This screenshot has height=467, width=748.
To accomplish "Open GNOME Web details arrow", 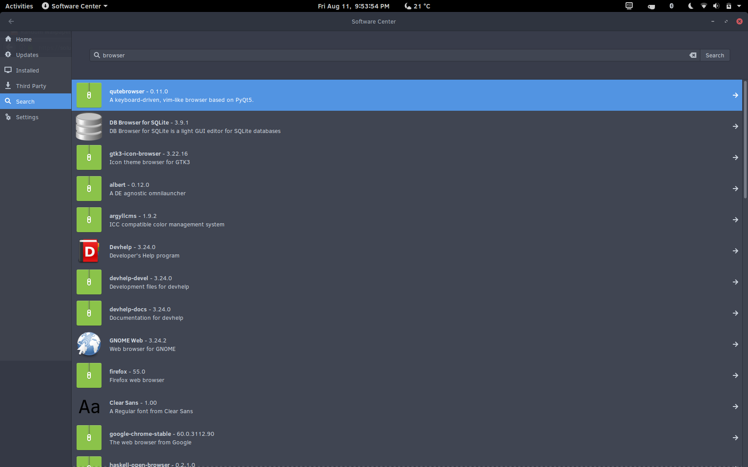I will 735,344.
